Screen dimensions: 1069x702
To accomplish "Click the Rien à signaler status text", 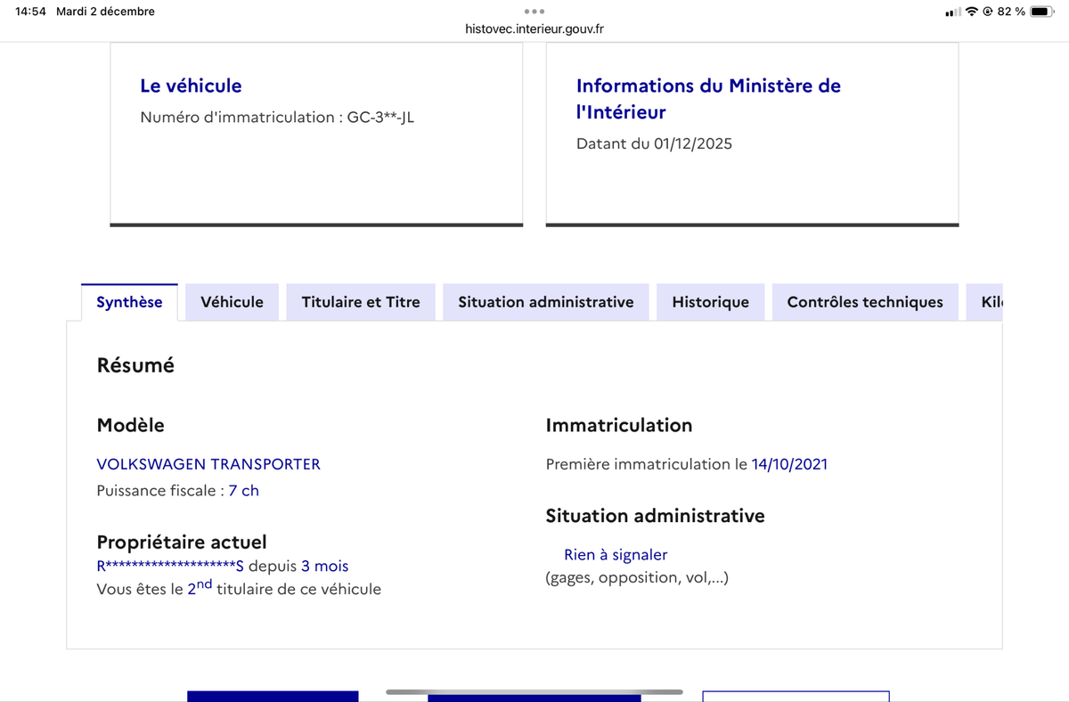I will click(616, 555).
